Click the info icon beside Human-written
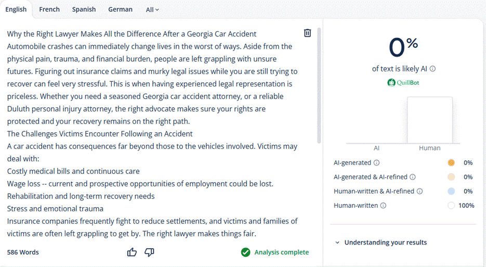The height and width of the screenshot is (267, 486). coord(383,206)
